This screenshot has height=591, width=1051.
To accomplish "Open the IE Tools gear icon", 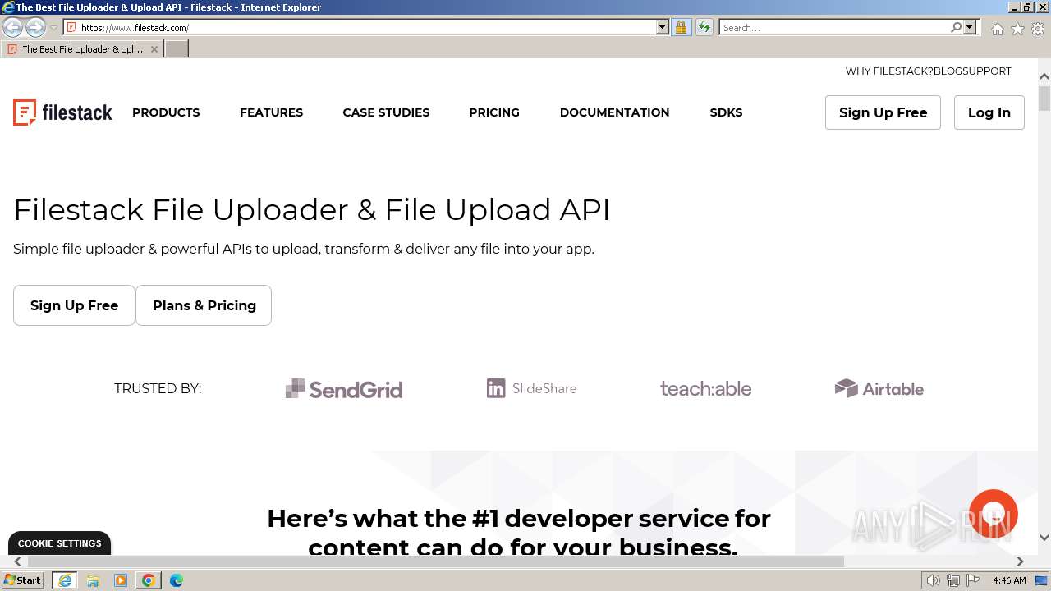I will pyautogui.click(x=1038, y=29).
